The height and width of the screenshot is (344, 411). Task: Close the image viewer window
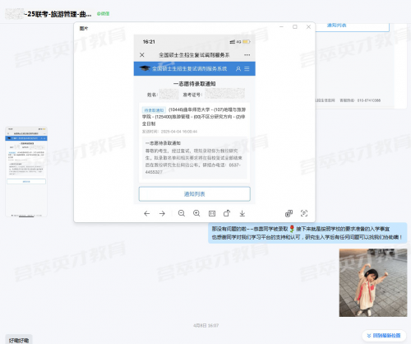(308, 26)
